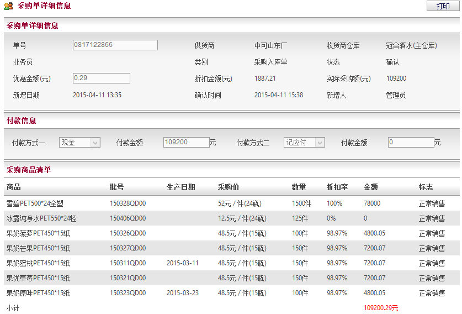Click created date 2015-04-11 13:35
Viewport: 462px width, 314px height.
pyautogui.click(x=97, y=95)
